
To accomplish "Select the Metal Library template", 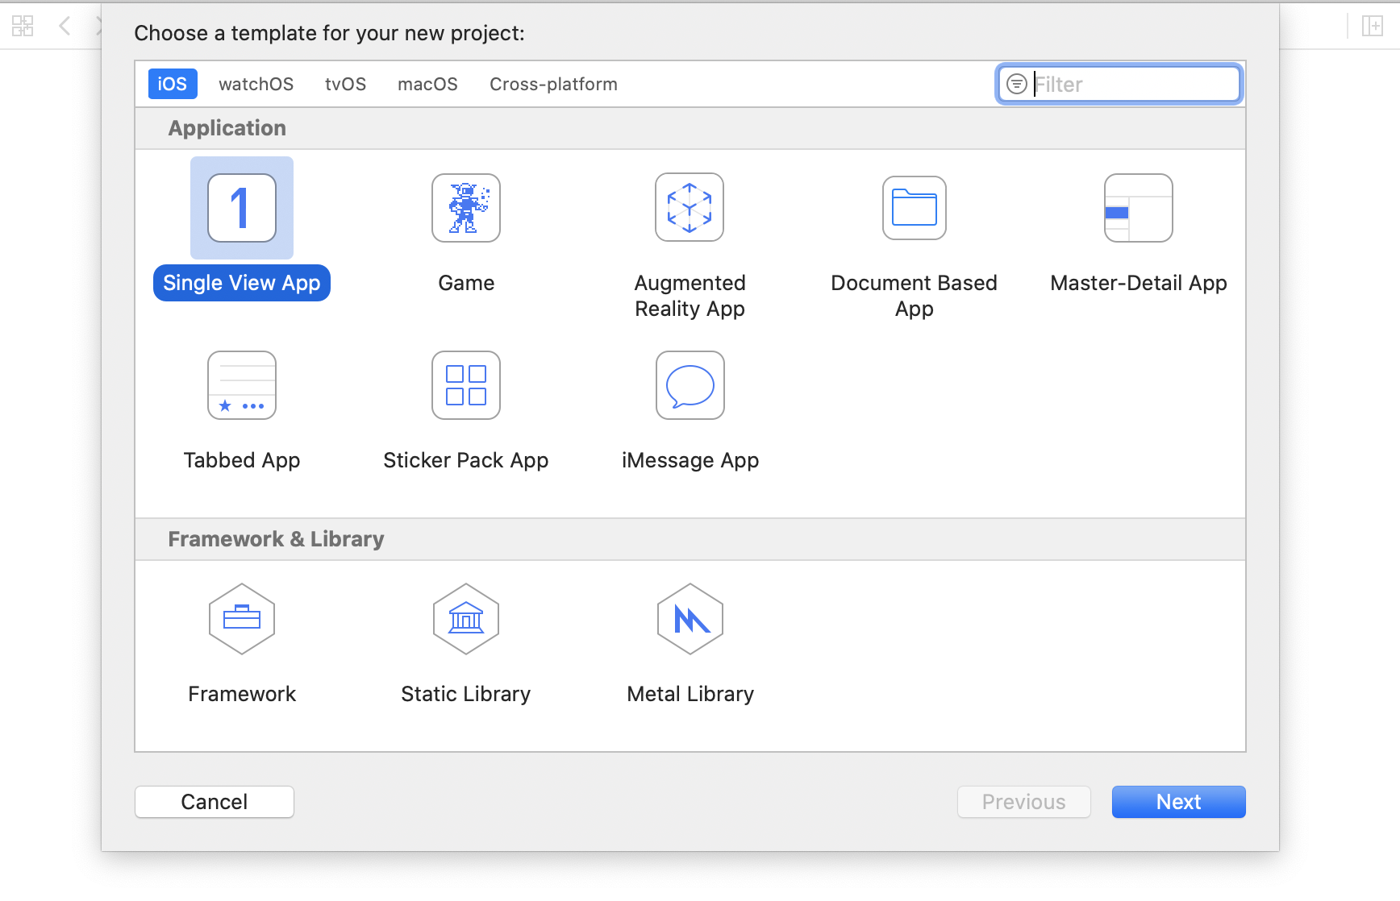I will (x=690, y=619).
